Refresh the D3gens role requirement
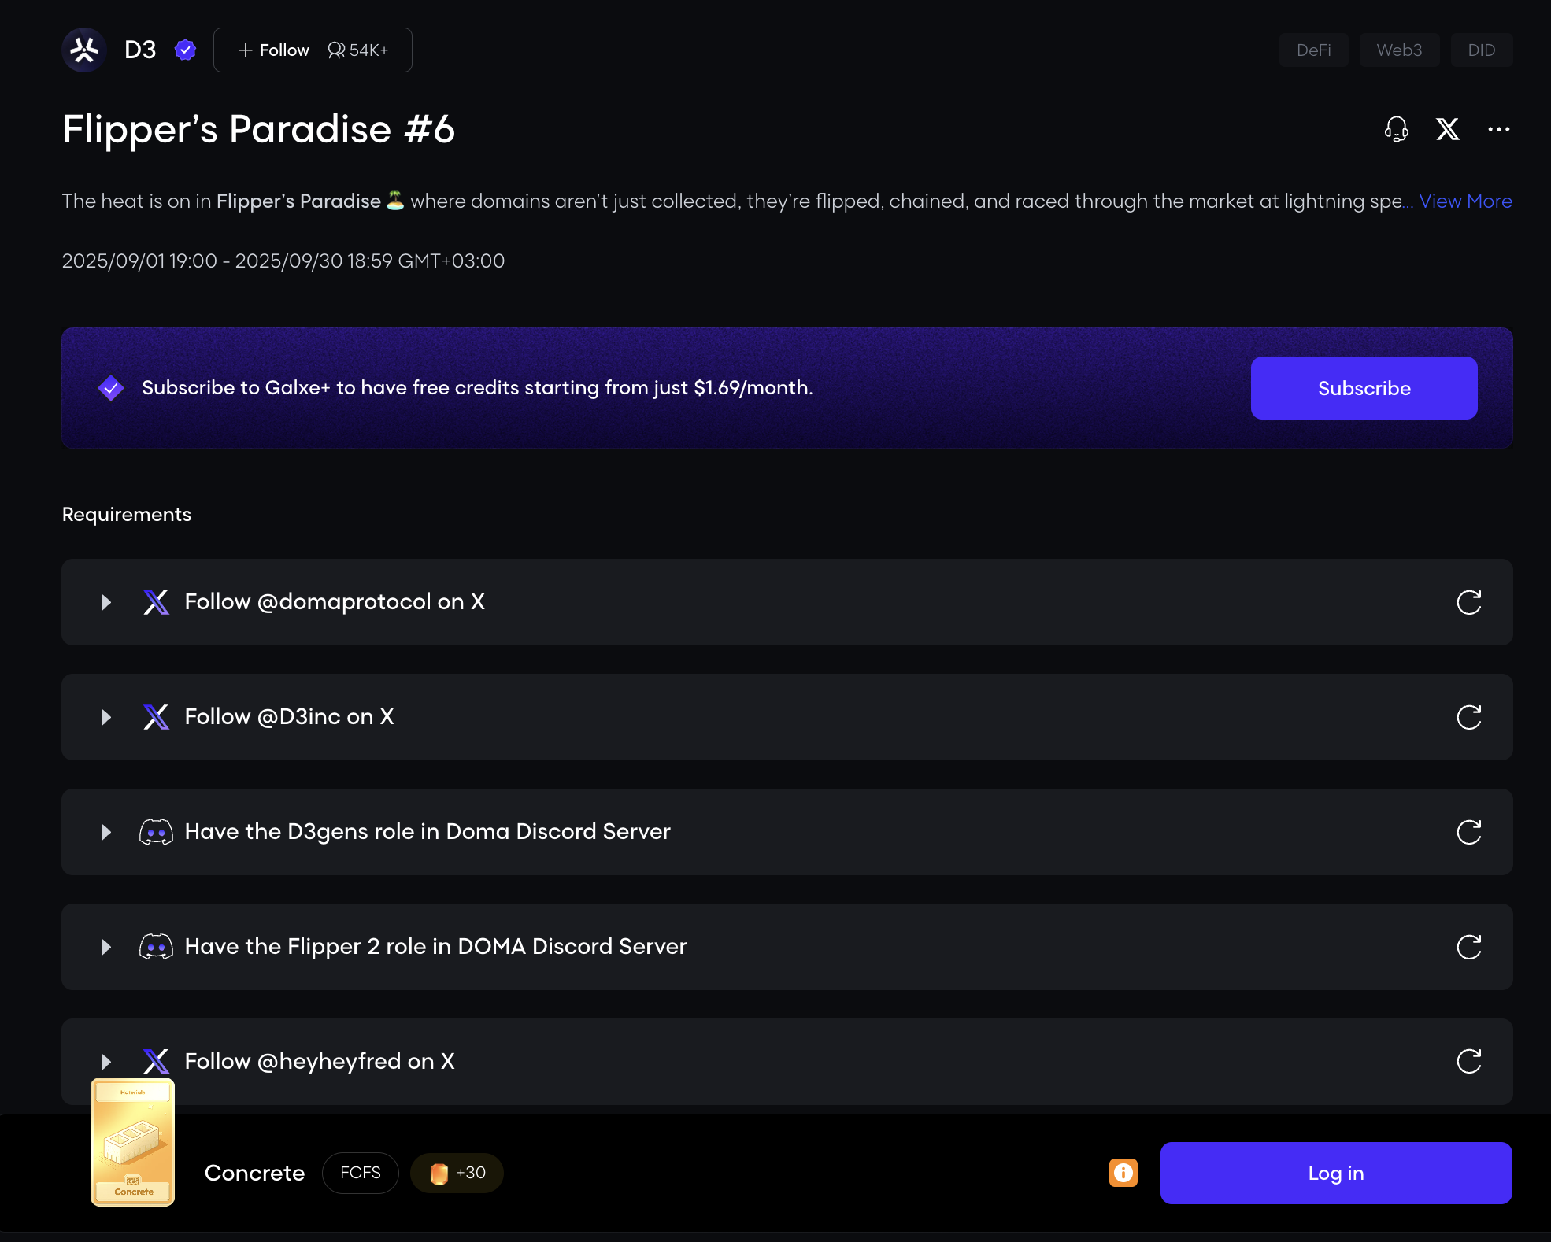The height and width of the screenshot is (1242, 1551). click(x=1468, y=832)
